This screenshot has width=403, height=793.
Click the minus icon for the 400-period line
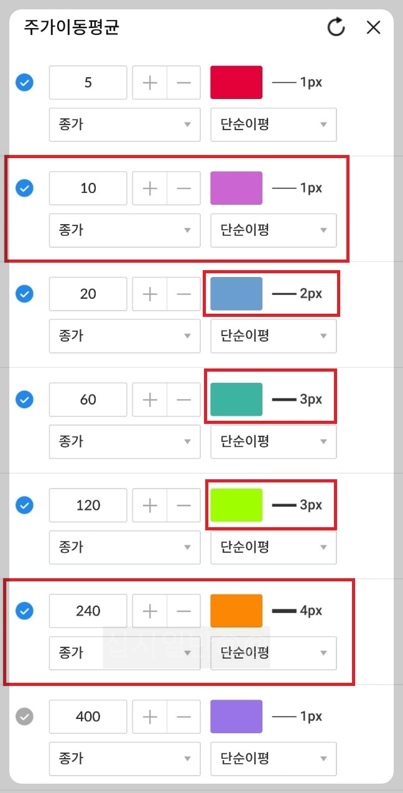tap(183, 716)
